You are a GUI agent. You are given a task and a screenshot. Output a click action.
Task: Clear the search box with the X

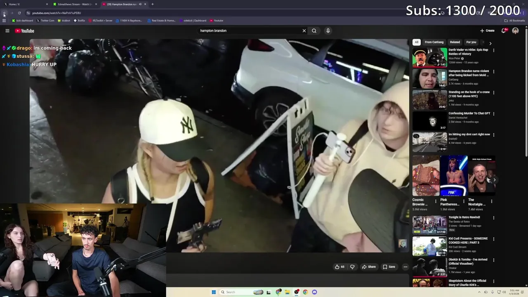tap(304, 31)
